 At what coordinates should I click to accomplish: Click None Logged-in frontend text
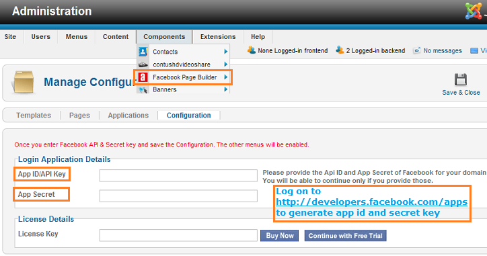click(x=293, y=50)
